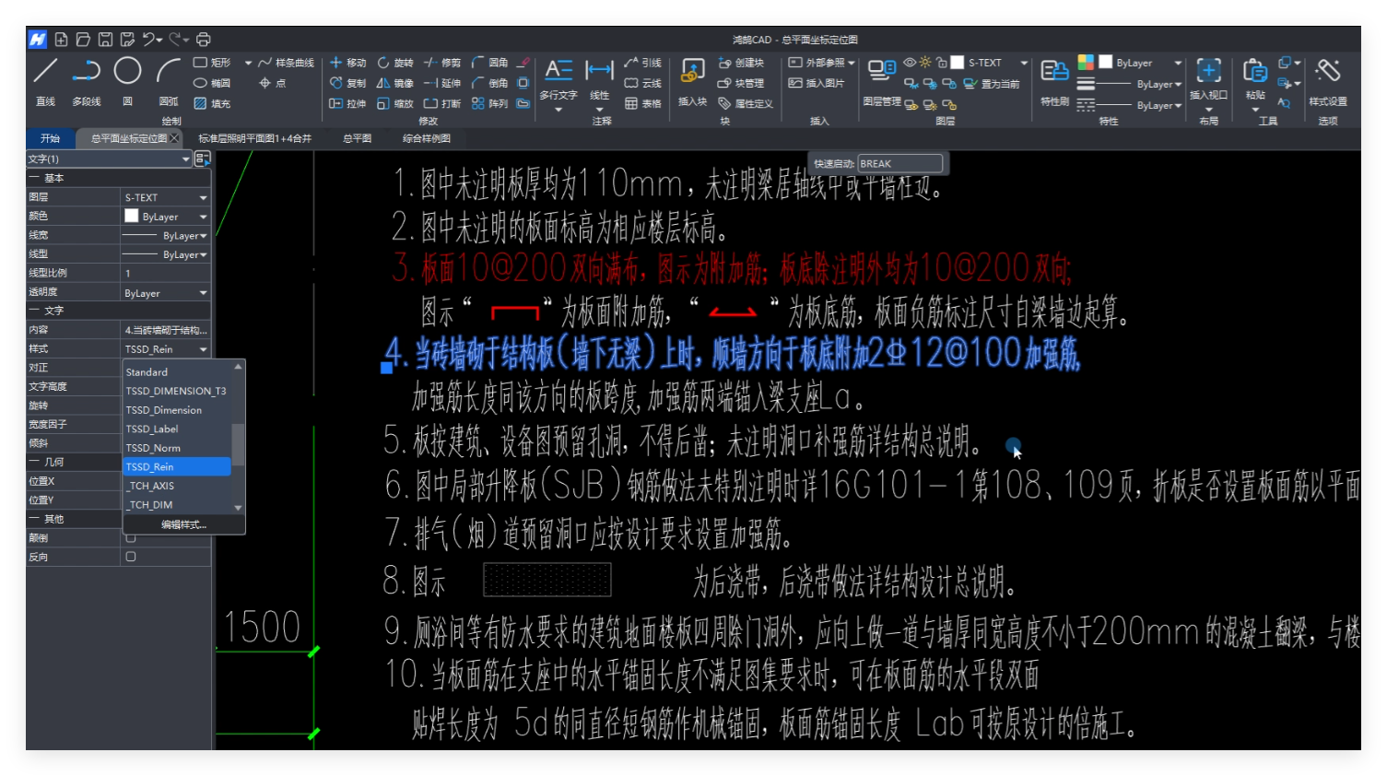Click the print icon in quick toolbar

pos(204,40)
